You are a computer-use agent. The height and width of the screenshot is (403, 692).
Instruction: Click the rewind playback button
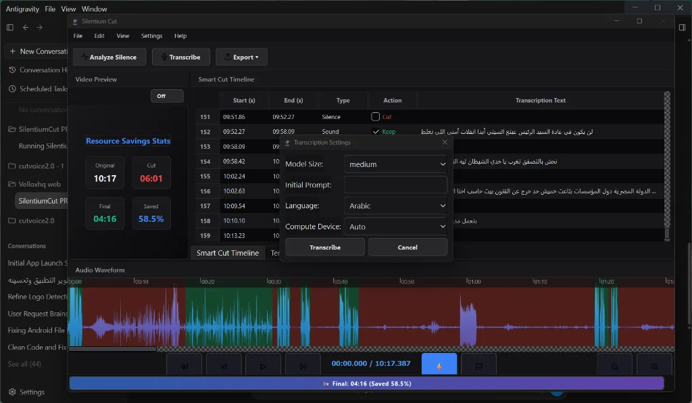pos(184,366)
